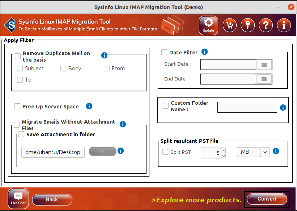Open the Start Date calendar picker

pos(264,65)
